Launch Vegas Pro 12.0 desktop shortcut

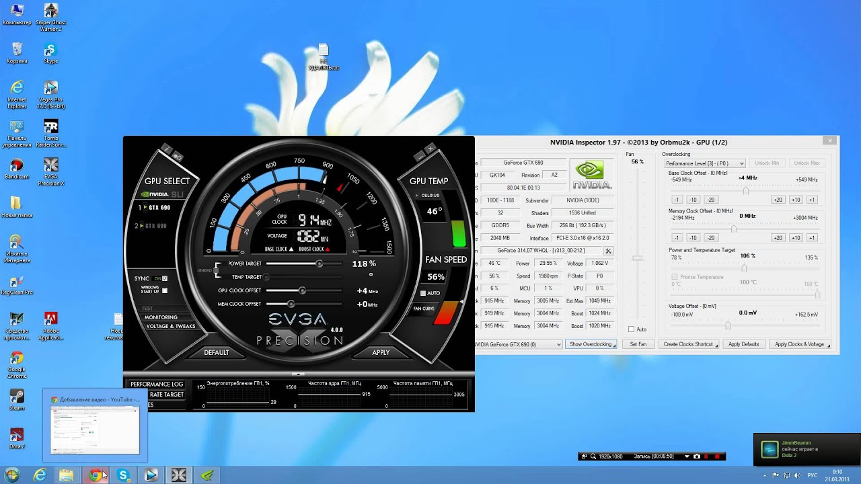pos(50,95)
